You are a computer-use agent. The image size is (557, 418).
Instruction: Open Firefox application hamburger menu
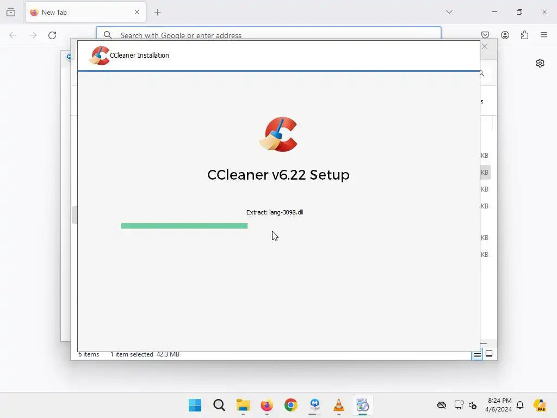tap(544, 35)
